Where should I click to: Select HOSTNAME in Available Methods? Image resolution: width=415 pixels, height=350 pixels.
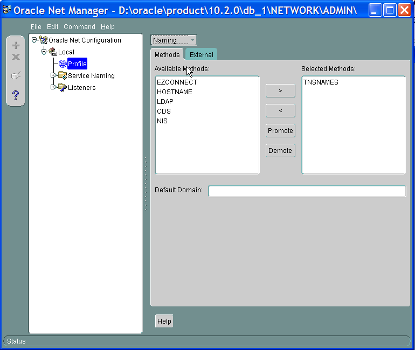point(175,92)
